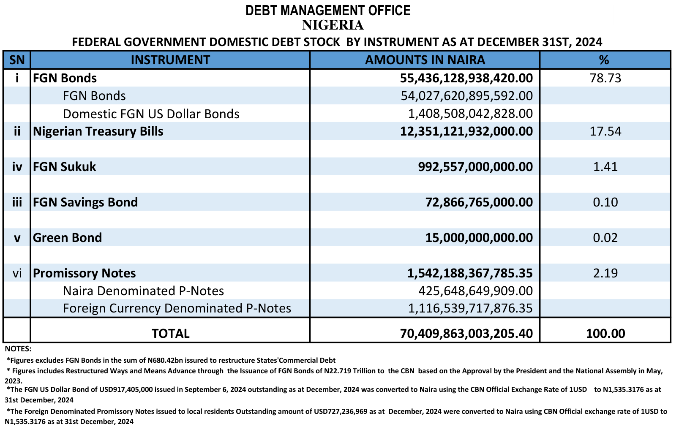Select the amount 12,351,121,932,000.00

[x=466, y=131]
